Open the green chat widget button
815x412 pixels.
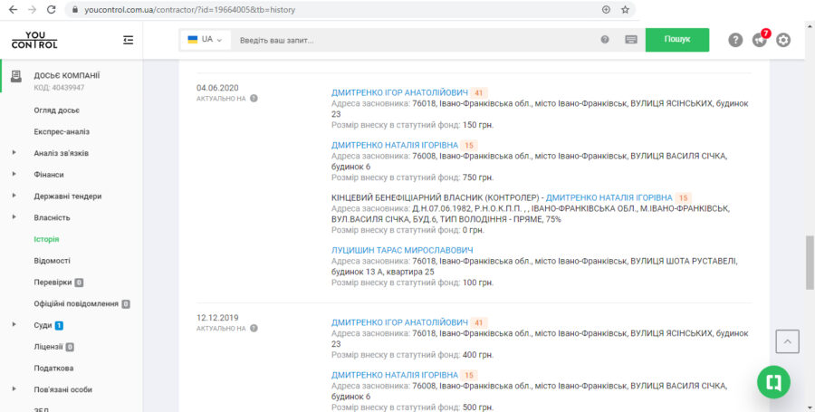(773, 381)
